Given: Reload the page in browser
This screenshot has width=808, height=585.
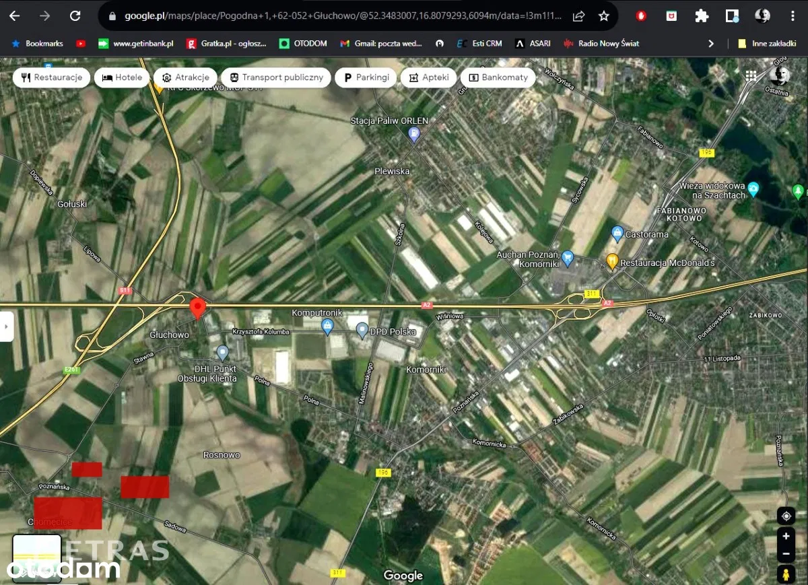Looking at the screenshot, I should [75, 16].
